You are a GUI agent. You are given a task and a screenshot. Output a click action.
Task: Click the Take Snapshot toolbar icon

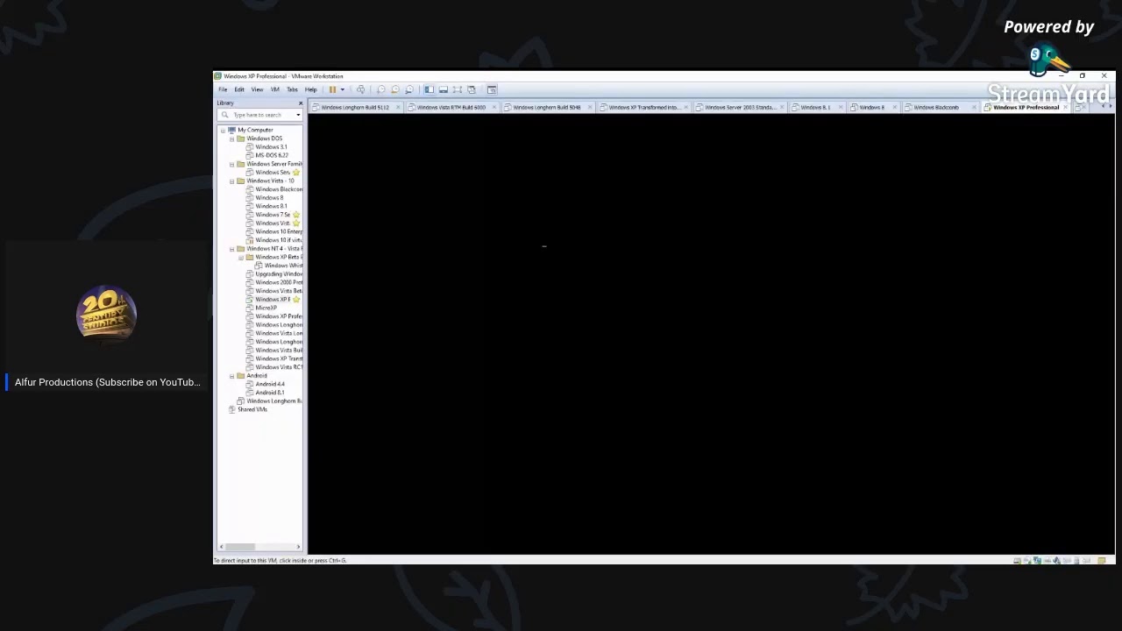[x=380, y=89]
